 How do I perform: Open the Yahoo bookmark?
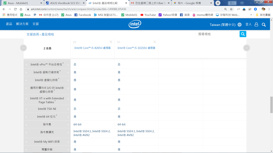pyautogui.click(x=168, y=15)
